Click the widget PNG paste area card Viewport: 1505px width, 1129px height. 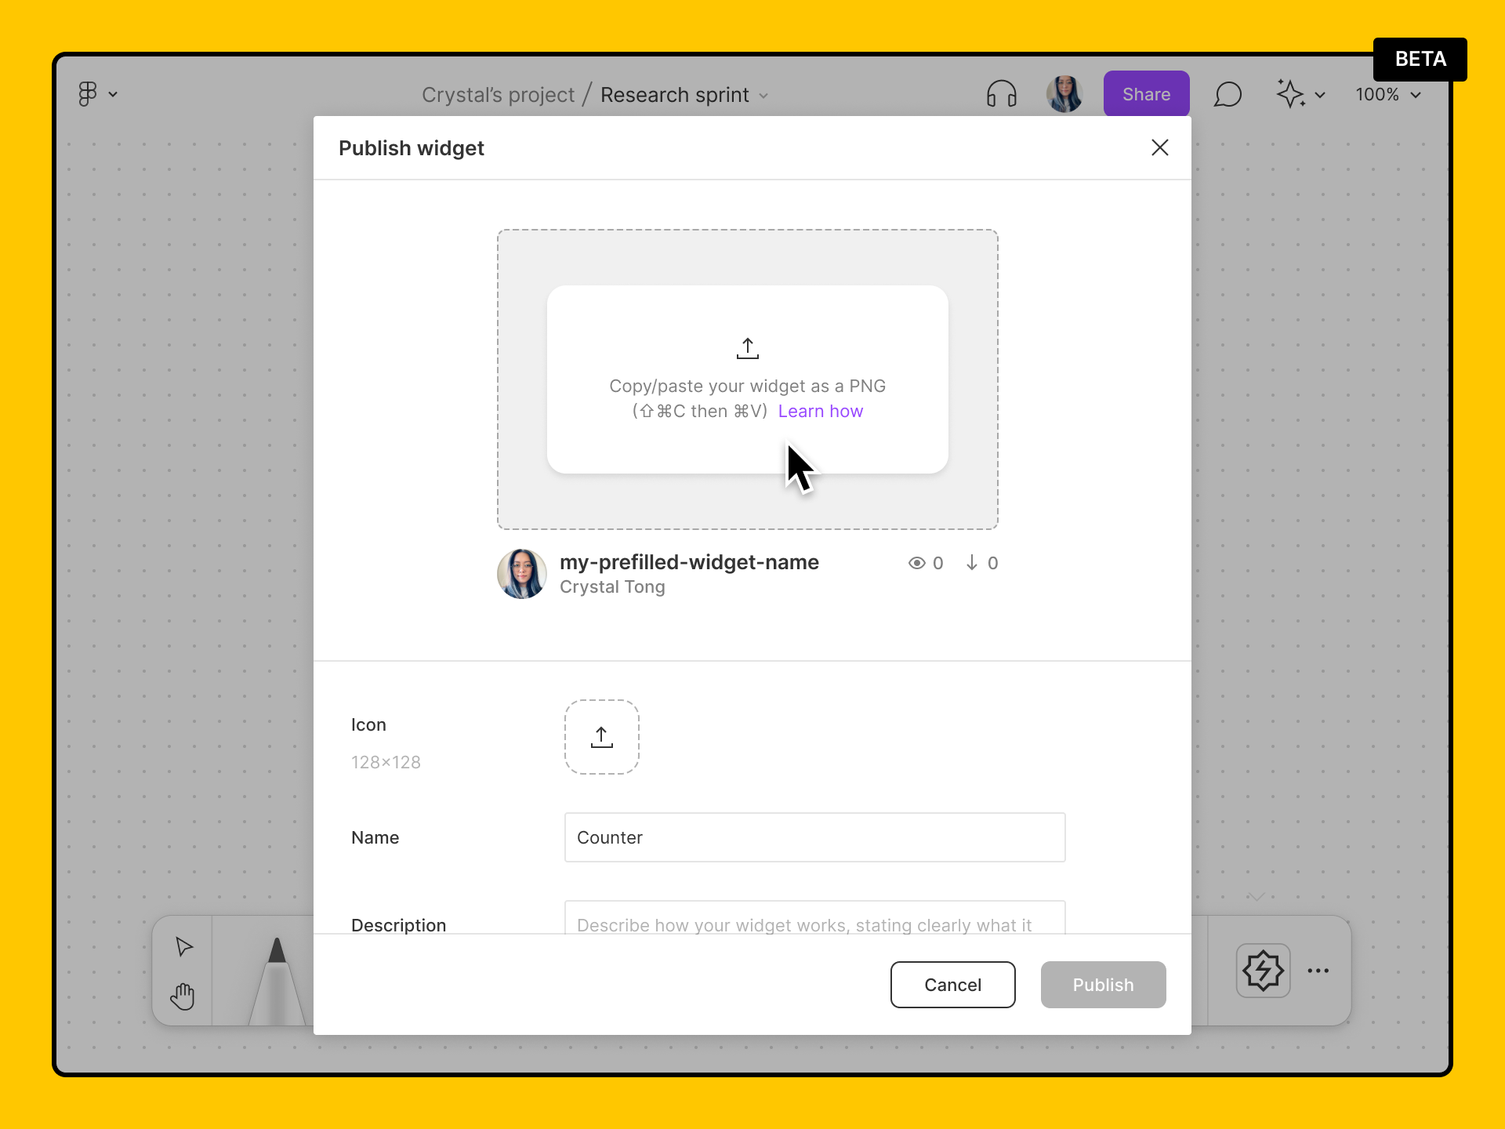click(x=748, y=379)
